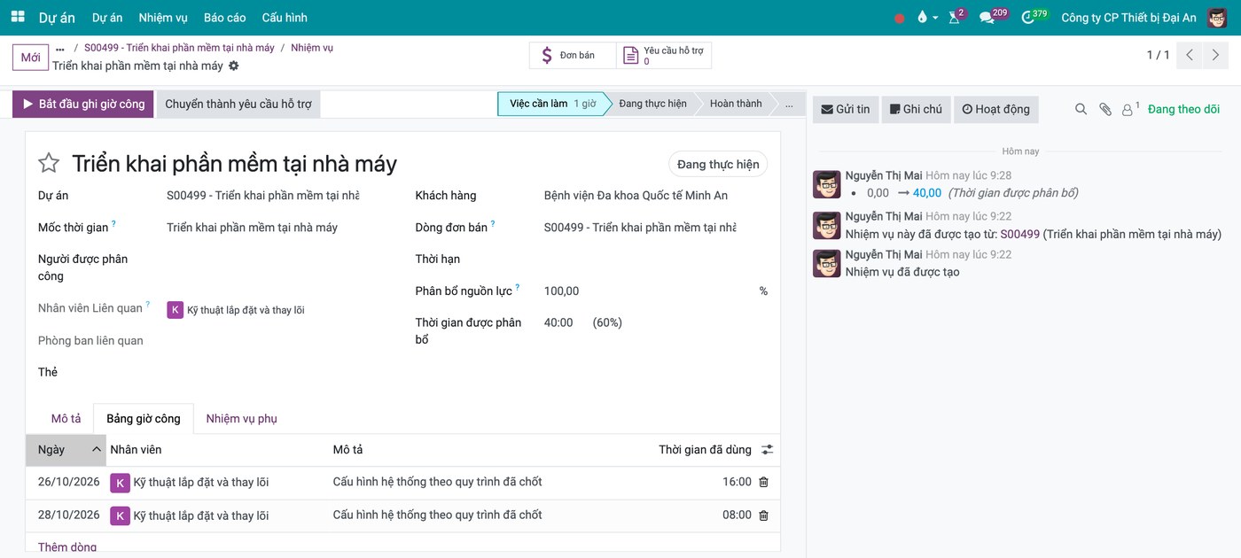Open the Báo cáo menu

click(x=224, y=18)
